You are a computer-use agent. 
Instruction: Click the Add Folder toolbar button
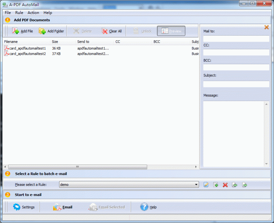click(x=51, y=31)
